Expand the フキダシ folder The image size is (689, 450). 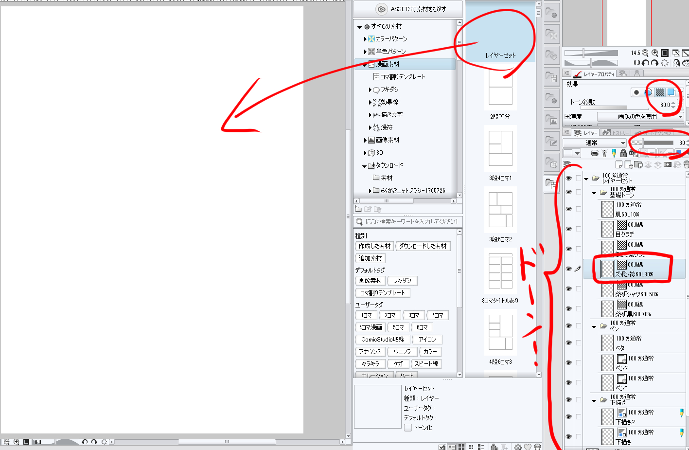click(x=370, y=90)
